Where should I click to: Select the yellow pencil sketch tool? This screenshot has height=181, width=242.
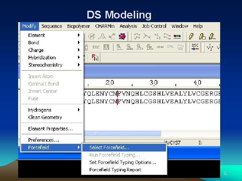click(x=191, y=37)
